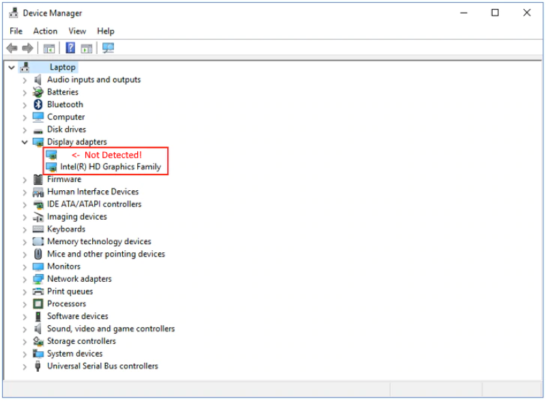Click the Keyboards category icon

pos(38,229)
